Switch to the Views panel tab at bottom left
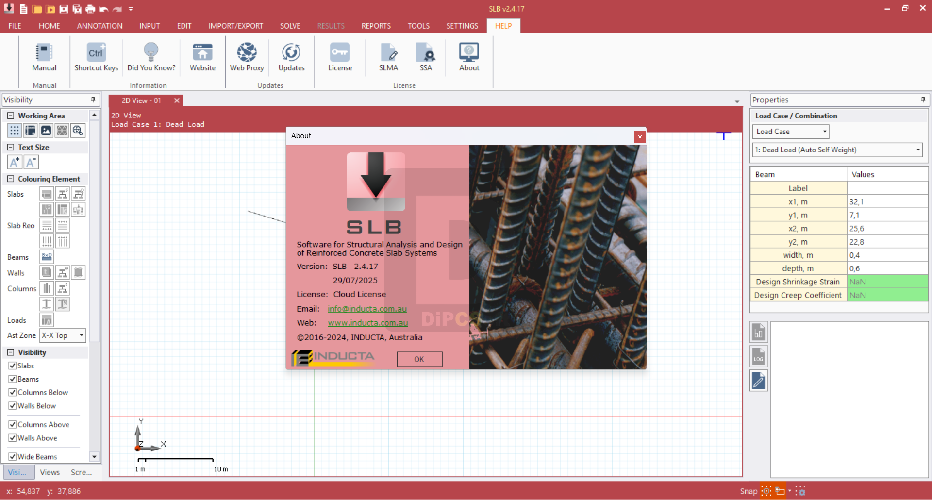Image resolution: width=932 pixels, height=500 pixels. (50, 472)
